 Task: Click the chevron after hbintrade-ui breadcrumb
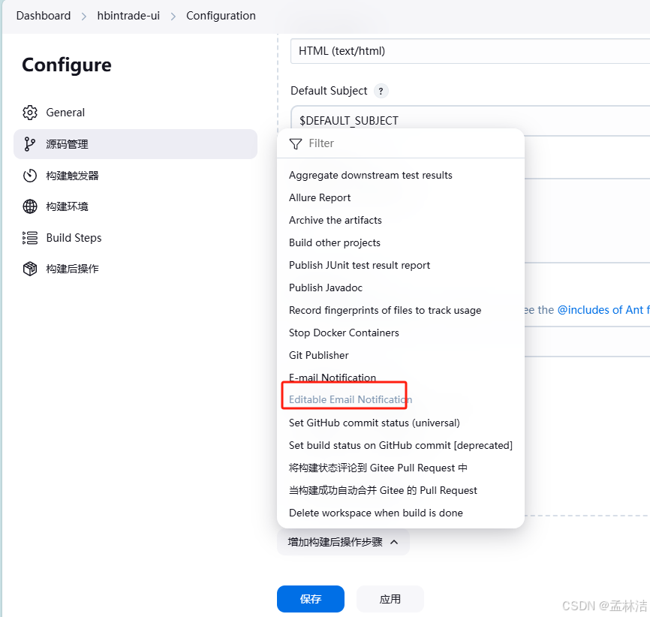(173, 17)
